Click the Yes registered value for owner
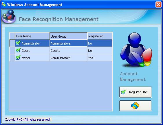 (x=100, y=58)
